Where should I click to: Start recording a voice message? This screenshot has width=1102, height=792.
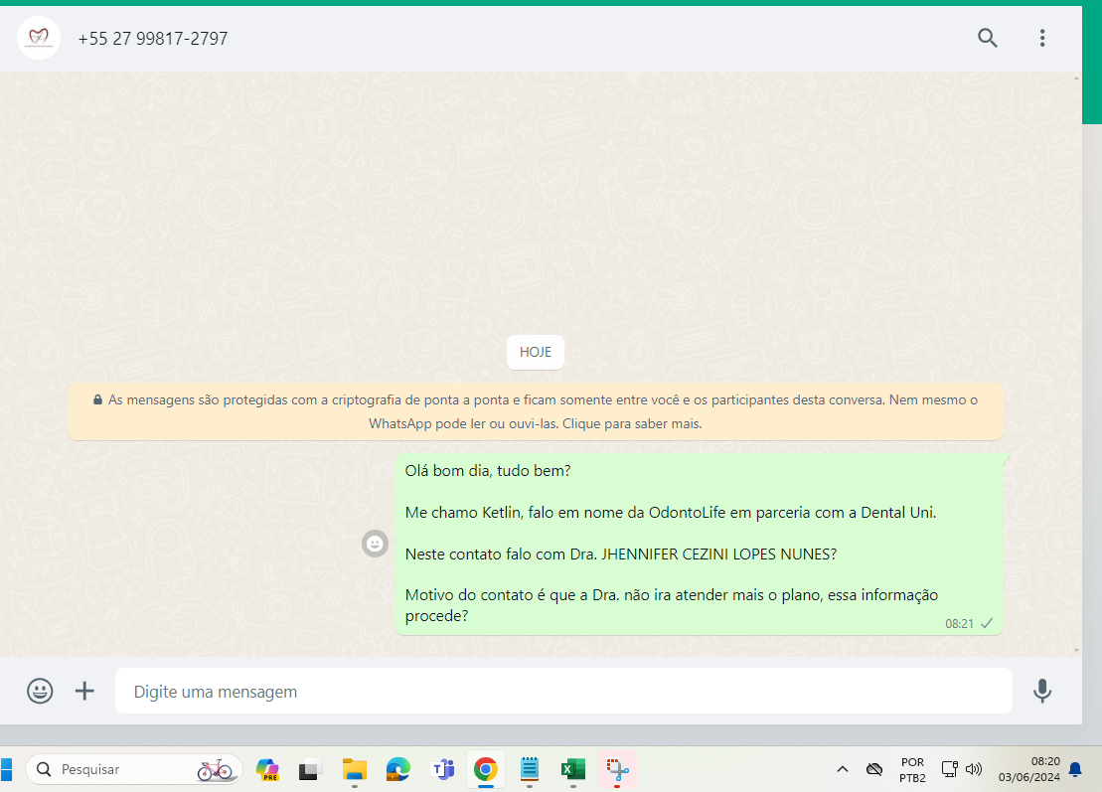click(1042, 691)
